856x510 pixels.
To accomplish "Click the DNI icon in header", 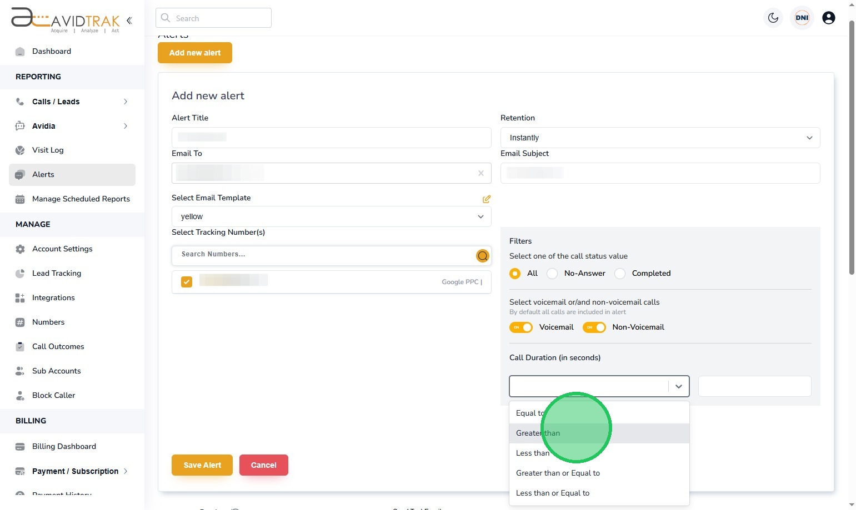I will coord(802,18).
